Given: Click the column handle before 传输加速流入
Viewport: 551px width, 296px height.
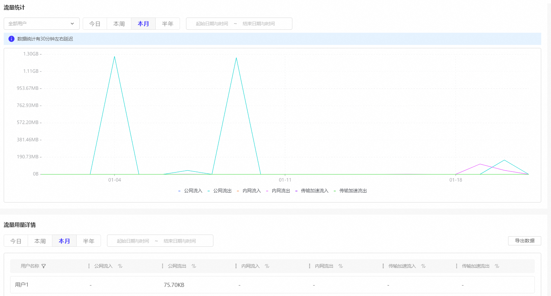Looking at the screenshot, I should (x=383, y=266).
